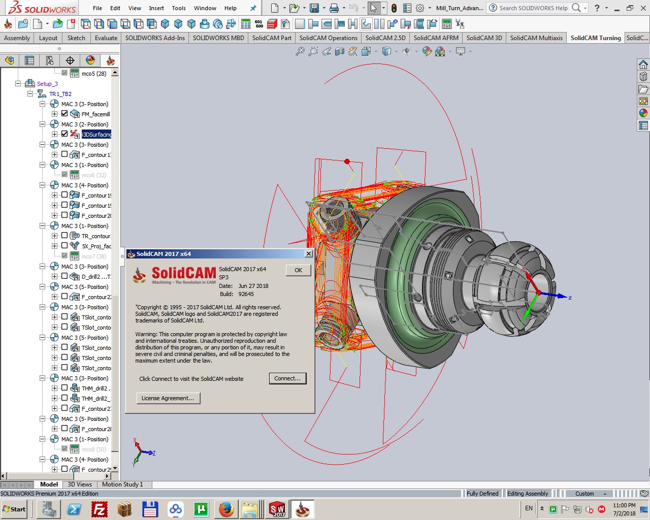Collapse the TR1_TB2 tree node
The height and width of the screenshot is (520, 650).
pos(30,93)
